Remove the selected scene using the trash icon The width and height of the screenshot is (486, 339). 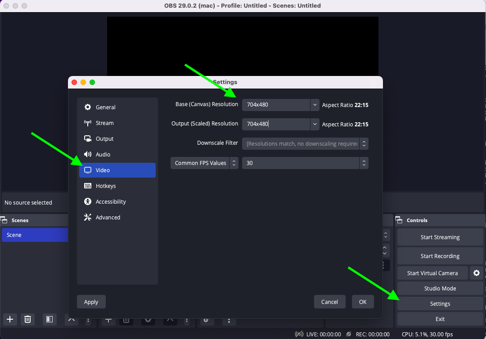pyautogui.click(x=27, y=319)
